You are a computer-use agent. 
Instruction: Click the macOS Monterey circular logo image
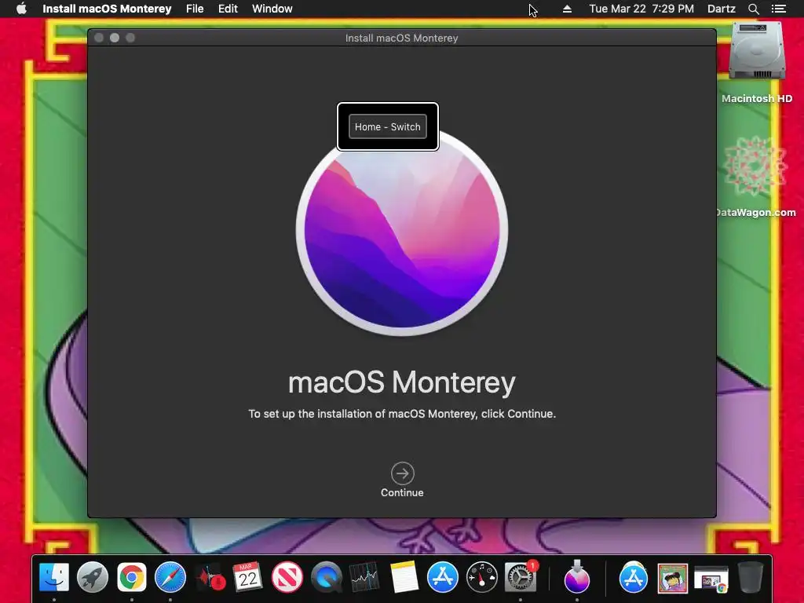pos(402,231)
